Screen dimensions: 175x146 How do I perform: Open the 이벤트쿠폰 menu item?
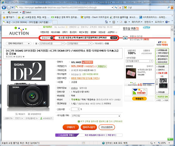45,32
